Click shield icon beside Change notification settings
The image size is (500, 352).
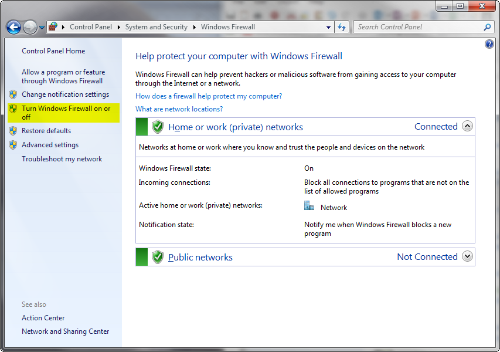pos(13,94)
